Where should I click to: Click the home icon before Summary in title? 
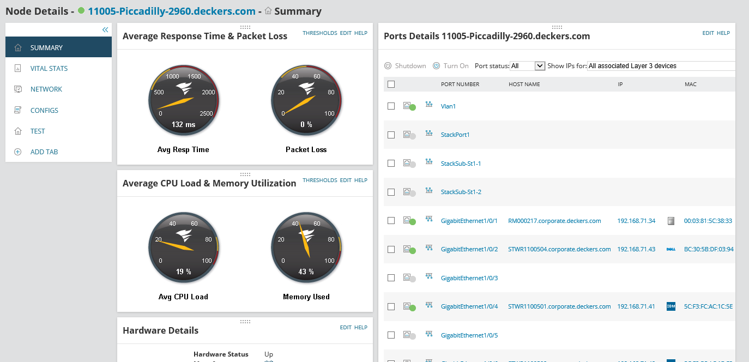pyautogui.click(x=268, y=11)
